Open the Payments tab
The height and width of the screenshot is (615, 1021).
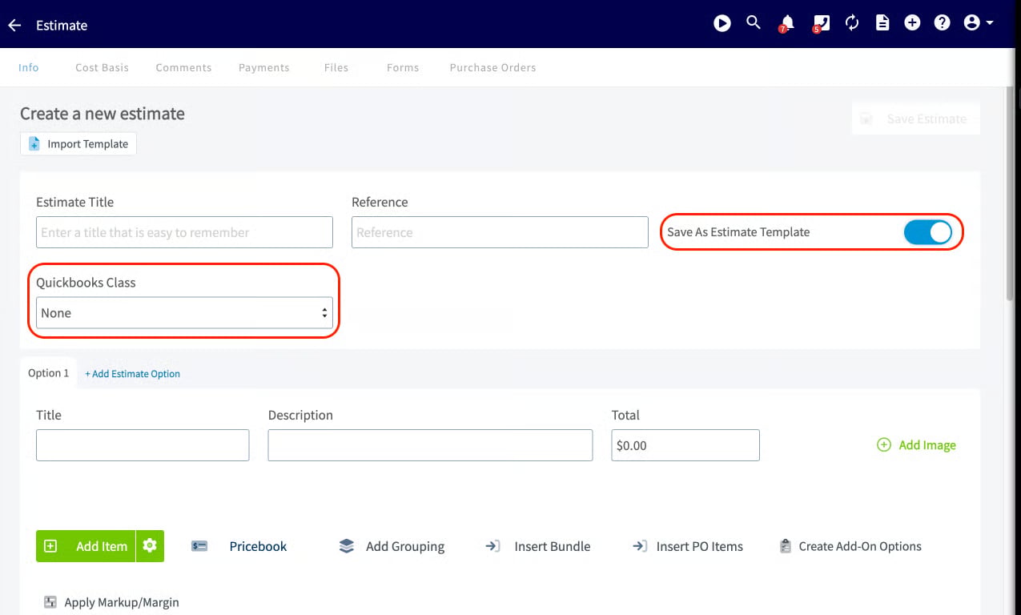pos(264,68)
